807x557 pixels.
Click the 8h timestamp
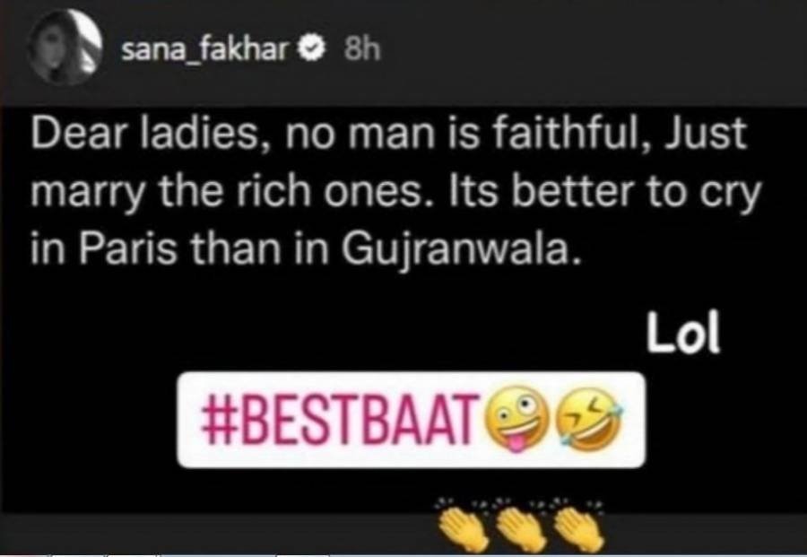point(362,49)
